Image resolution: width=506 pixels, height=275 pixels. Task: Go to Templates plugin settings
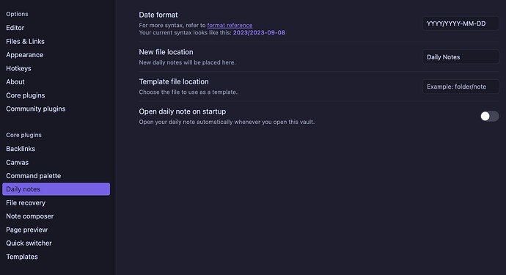[22, 257]
